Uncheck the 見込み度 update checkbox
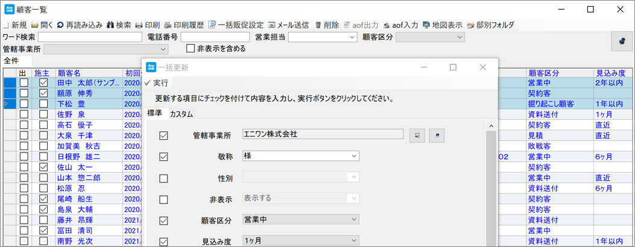Screen dimensions: 635x247 pyautogui.click(x=164, y=242)
